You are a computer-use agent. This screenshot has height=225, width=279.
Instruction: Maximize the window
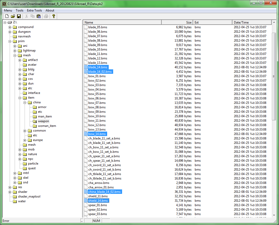pos(261,3)
